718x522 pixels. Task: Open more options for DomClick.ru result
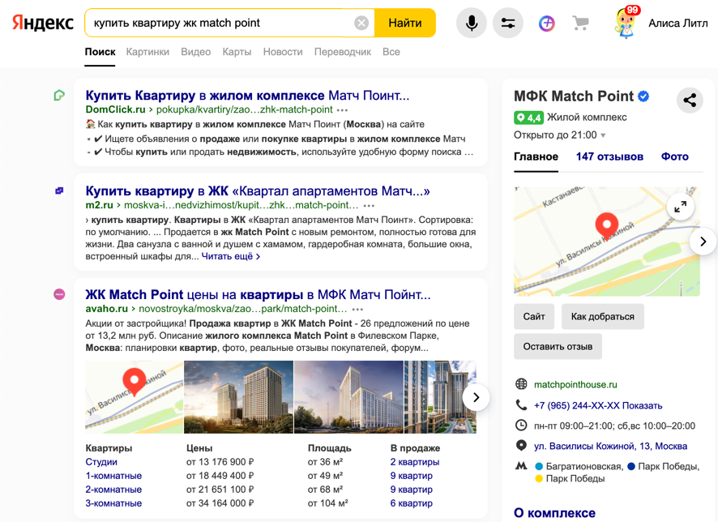pyautogui.click(x=343, y=110)
